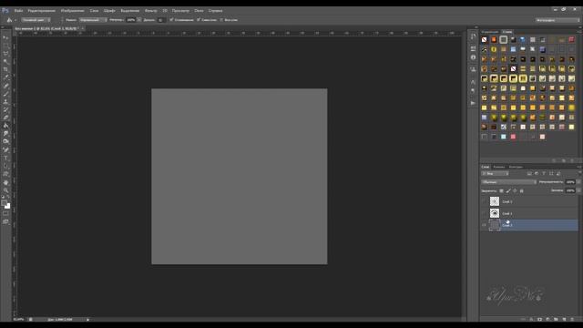Open the Справка menu
This screenshot has width=583, height=328.
[x=215, y=11]
